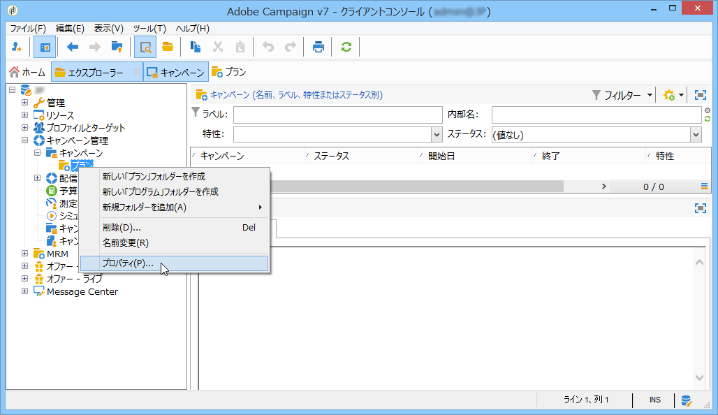Open the 表示(V) menu
718x415 pixels.
coord(109,29)
